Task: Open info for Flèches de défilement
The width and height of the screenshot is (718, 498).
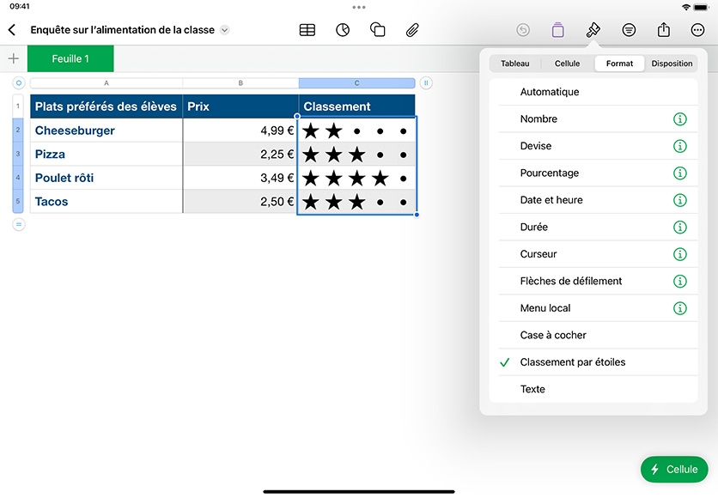Action: pos(680,281)
